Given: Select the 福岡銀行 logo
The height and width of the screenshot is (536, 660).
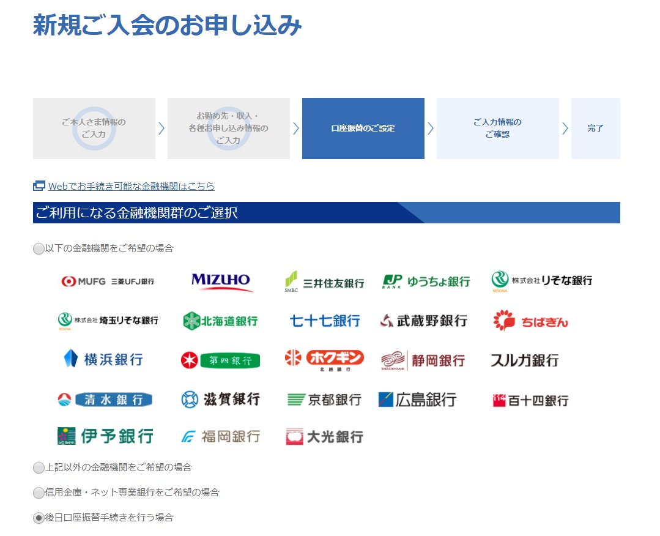Looking at the screenshot, I should tap(221, 436).
